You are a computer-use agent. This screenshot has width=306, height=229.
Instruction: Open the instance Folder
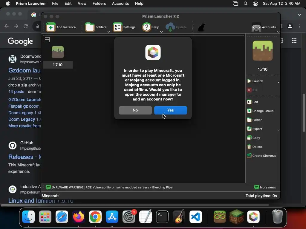[255, 120]
